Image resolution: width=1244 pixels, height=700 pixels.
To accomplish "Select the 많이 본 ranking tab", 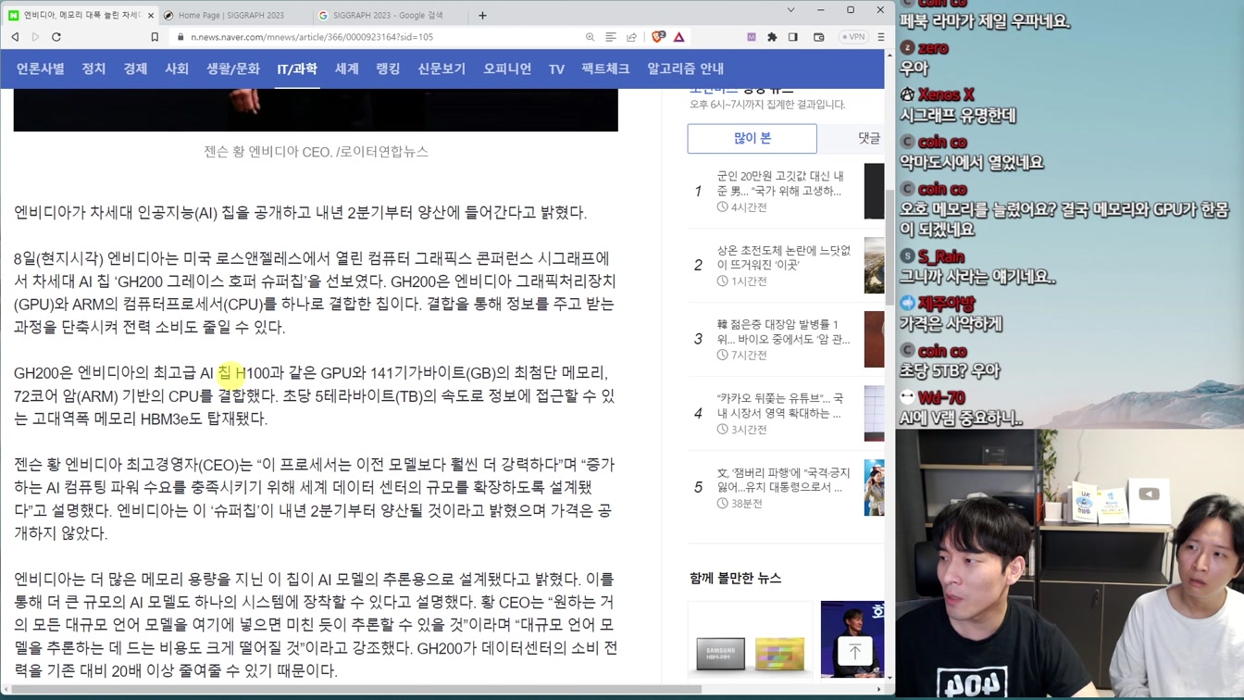I will (x=753, y=138).
